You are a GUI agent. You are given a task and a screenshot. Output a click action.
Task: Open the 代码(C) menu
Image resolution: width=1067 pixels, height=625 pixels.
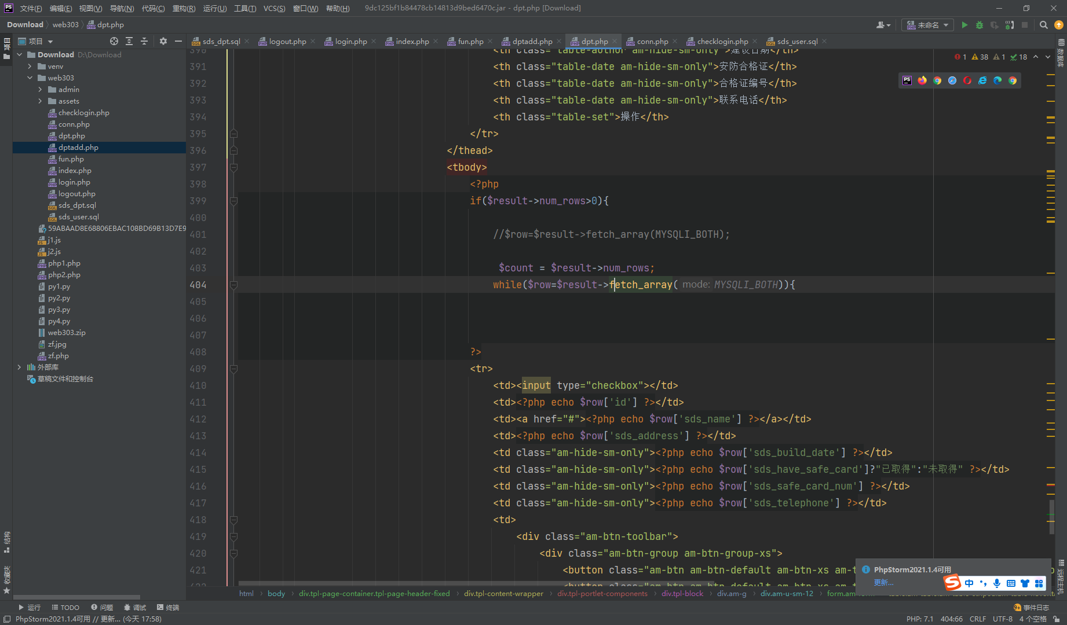point(153,8)
